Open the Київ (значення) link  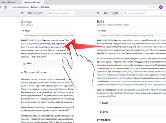tap(147, 36)
